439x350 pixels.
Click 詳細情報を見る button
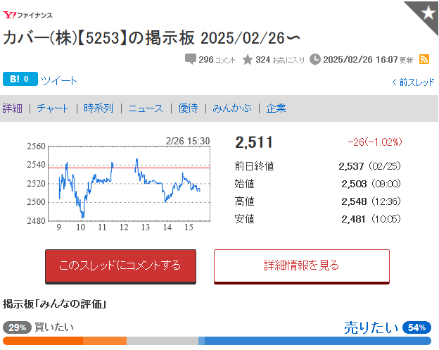[x=302, y=266]
